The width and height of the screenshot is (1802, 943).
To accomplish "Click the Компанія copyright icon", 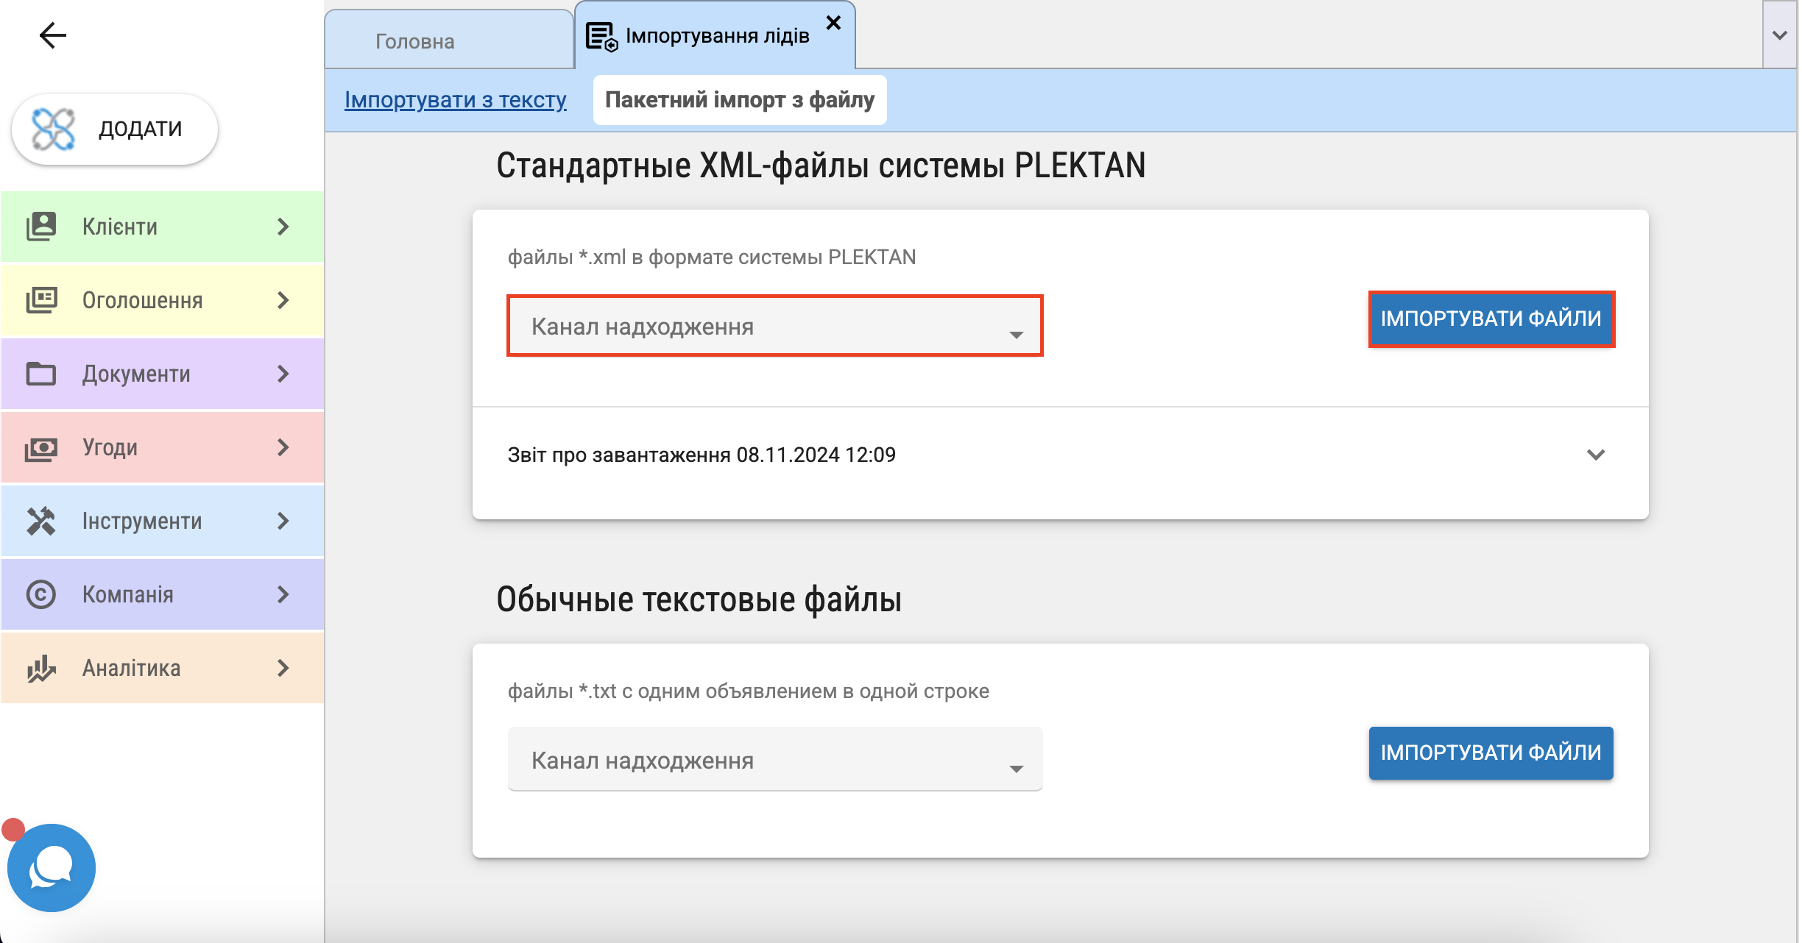I will point(41,594).
